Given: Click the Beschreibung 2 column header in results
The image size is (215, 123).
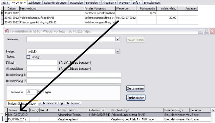Looking at the screenshot, I should pyautogui.click(x=177, y=110).
